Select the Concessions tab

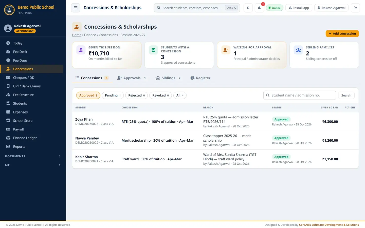tap(92, 78)
